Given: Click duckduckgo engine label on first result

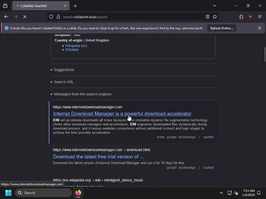Looking at the screenshot, I should (187, 137).
